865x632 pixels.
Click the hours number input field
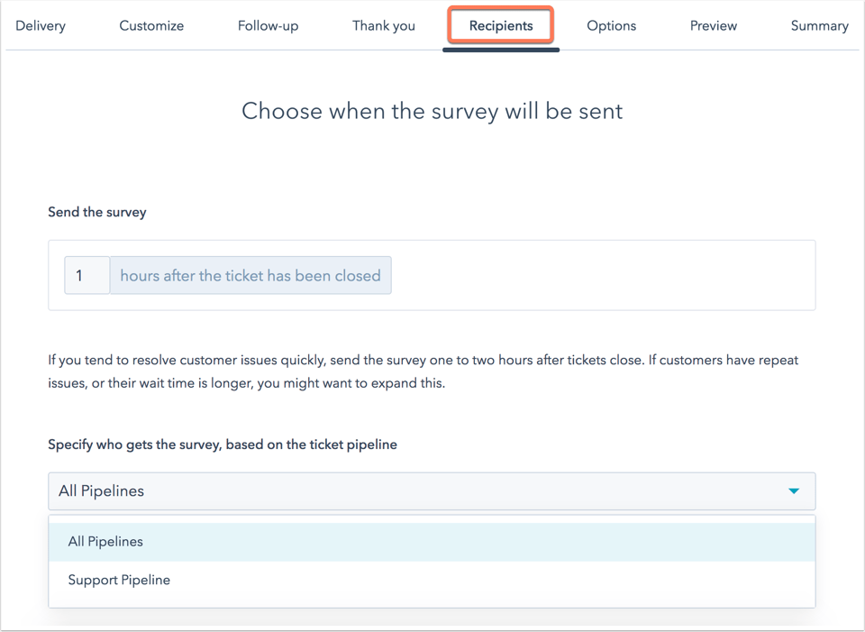point(87,275)
